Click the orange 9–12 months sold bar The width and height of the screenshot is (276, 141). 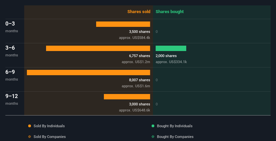(x=127, y=97)
